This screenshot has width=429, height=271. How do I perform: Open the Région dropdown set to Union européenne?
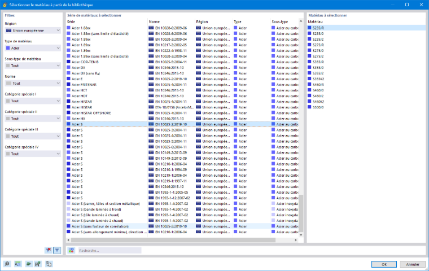coord(33,30)
